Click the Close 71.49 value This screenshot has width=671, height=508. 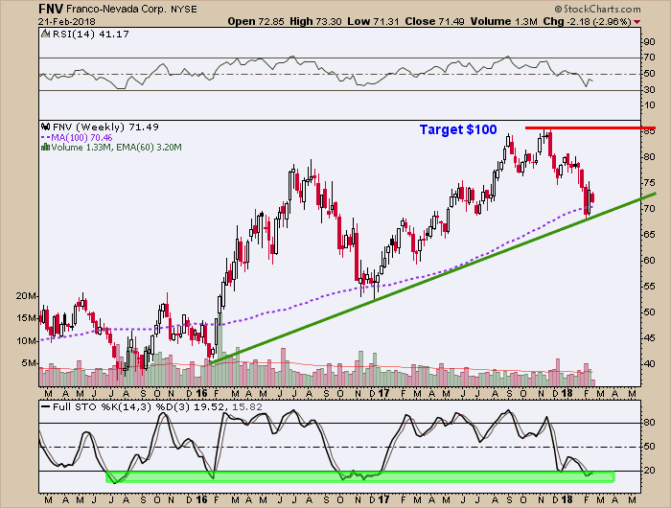click(434, 21)
